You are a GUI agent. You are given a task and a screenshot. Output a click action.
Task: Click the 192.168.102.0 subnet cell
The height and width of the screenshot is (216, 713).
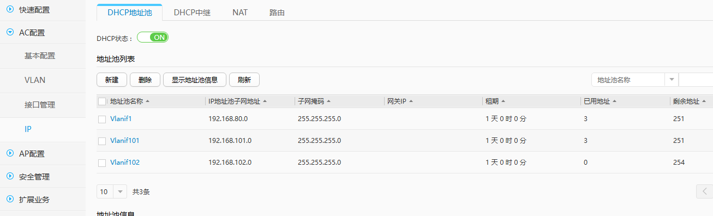(230, 162)
